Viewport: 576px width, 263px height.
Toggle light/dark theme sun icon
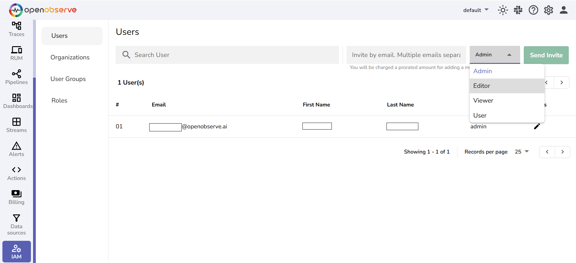coord(503,10)
